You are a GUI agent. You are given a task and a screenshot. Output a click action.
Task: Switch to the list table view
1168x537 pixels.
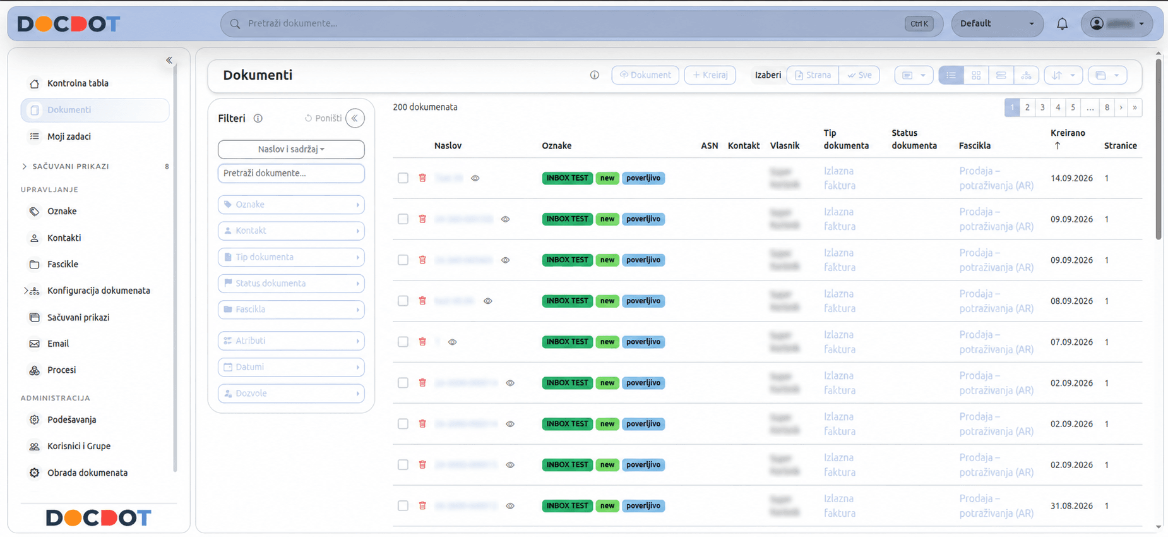(x=951, y=76)
